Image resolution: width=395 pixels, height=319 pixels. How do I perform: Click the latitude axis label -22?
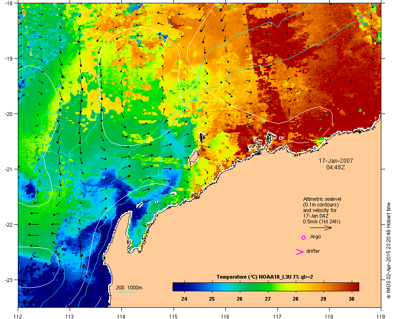(x=8, y=225)
